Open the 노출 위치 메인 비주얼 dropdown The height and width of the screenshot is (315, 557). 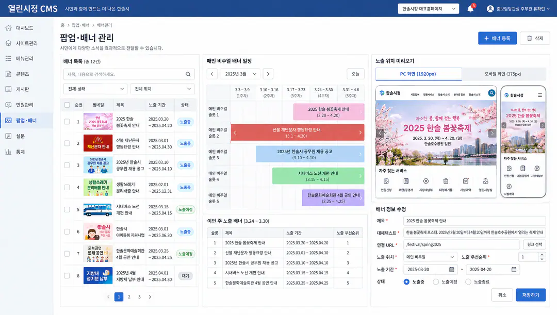(x=431, y=257)
